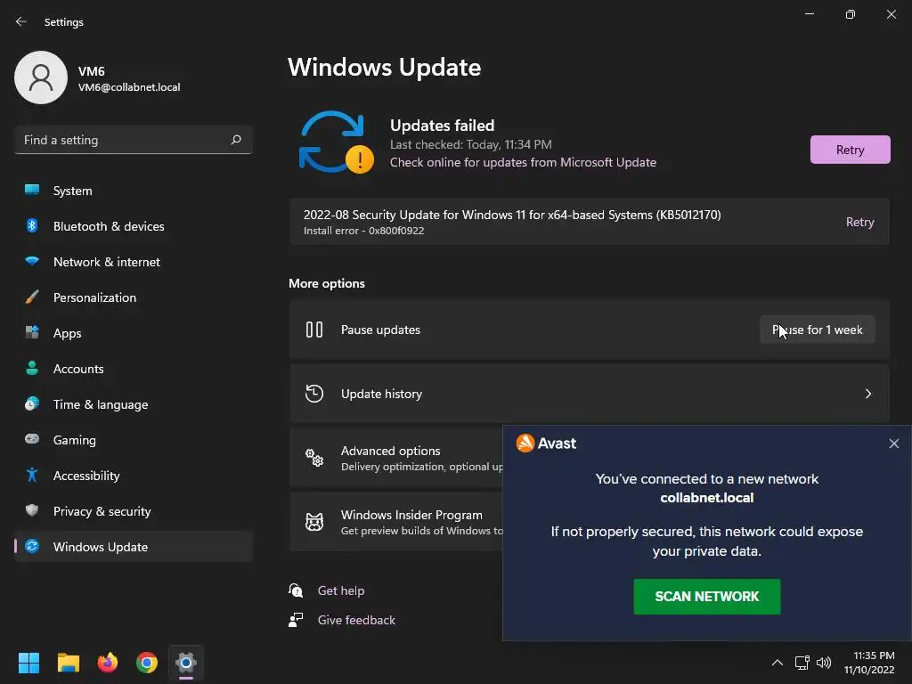
Task: Launch Google Chrome from taskbar
Action: [147, 663]
